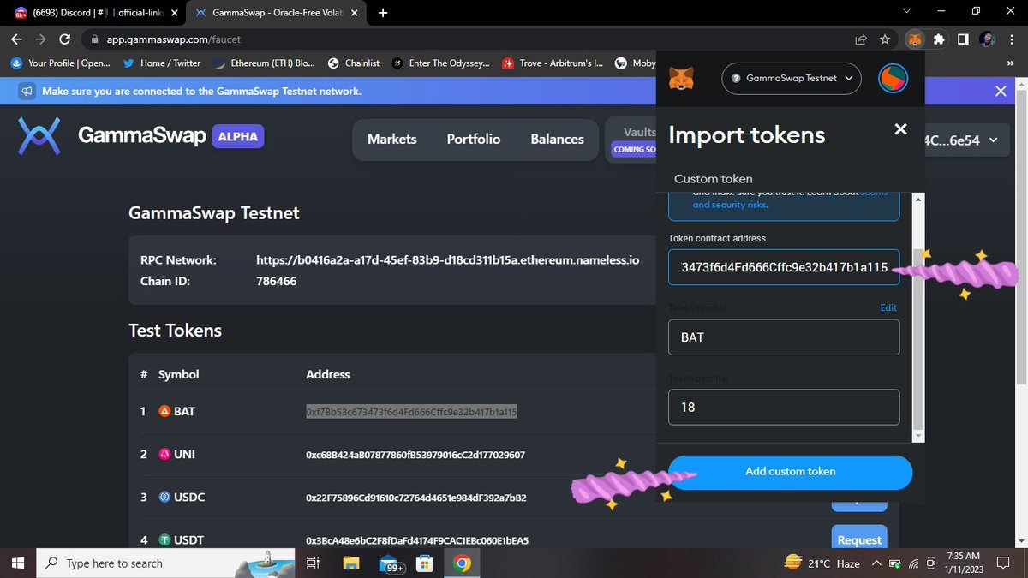
Task: Open Microsoft Store from the taskbar
Action: [x=425, y=563]
